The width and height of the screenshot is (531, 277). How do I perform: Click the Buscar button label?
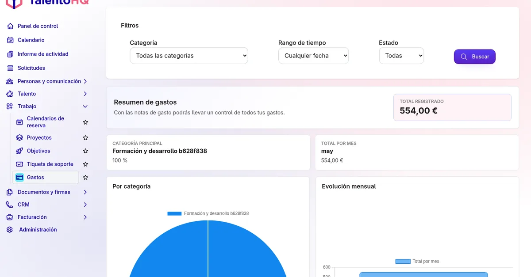pos(481,57)
